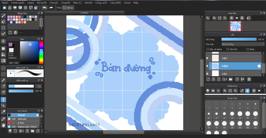Open the Bộ lọc(R) menu
This screenshot has width=266, height=138.
tap(42, 3)
